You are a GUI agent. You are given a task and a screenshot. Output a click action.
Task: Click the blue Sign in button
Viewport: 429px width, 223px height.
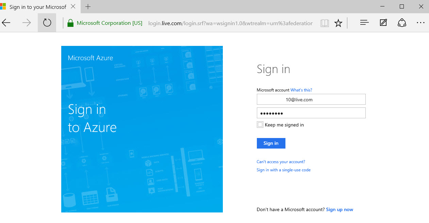[x=271, y=143]
